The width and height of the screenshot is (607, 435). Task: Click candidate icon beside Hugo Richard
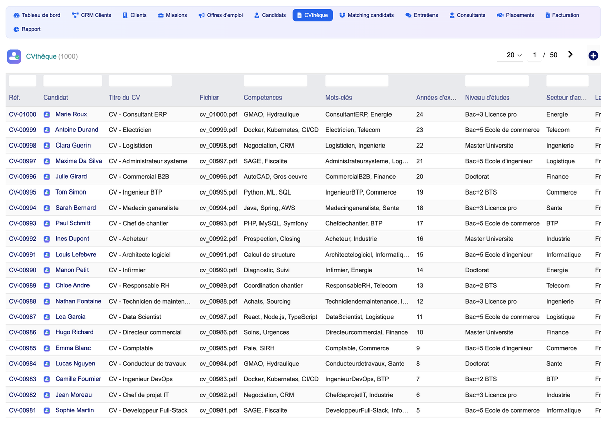47,332
